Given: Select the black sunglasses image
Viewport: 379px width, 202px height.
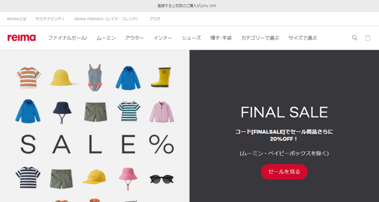Looking at the screenshot, I should pyautogui.click(x=161, y=179).
